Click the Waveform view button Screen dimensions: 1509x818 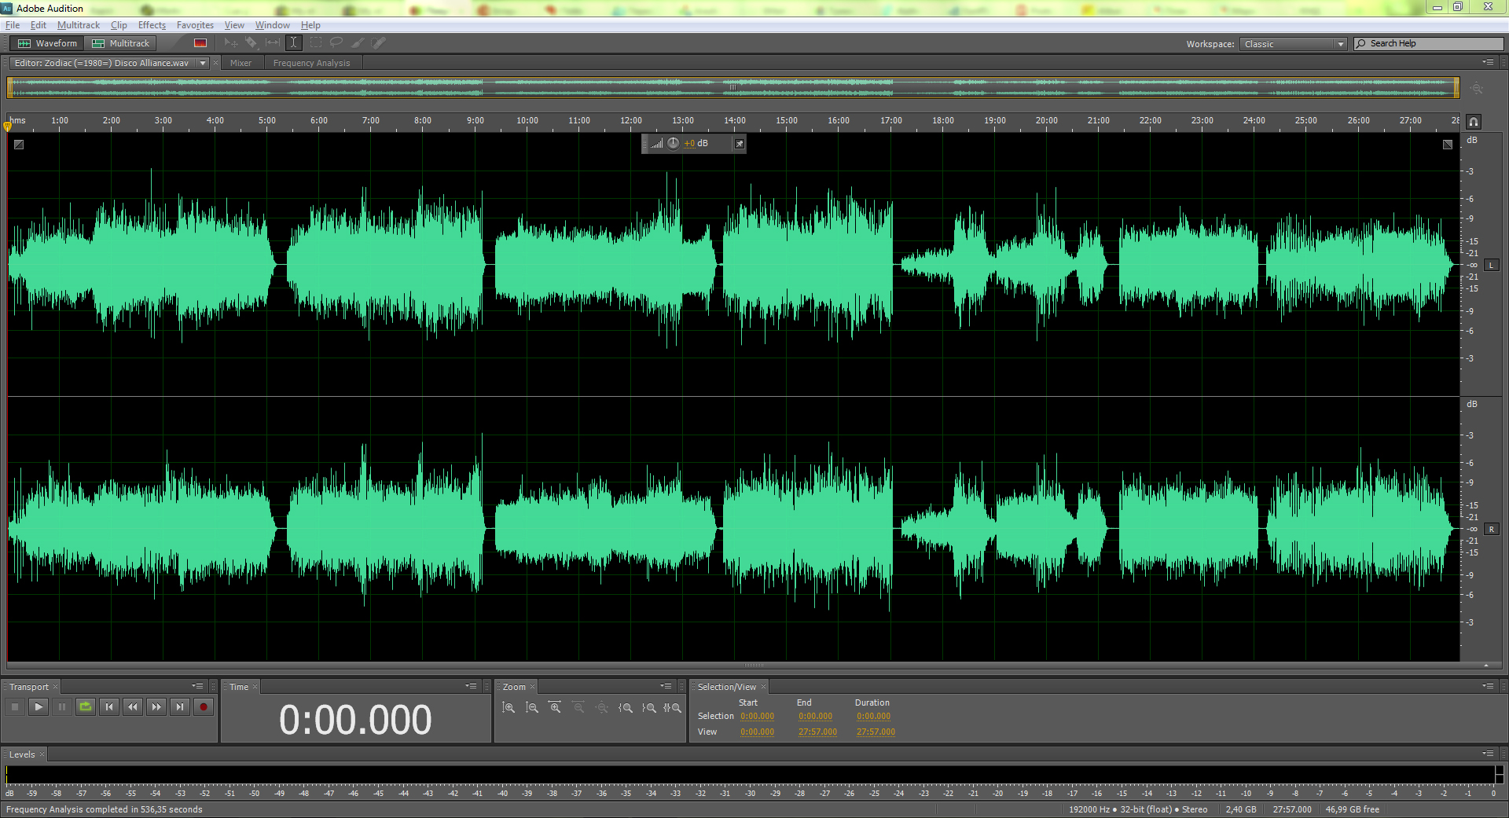[x=48, y=43]
